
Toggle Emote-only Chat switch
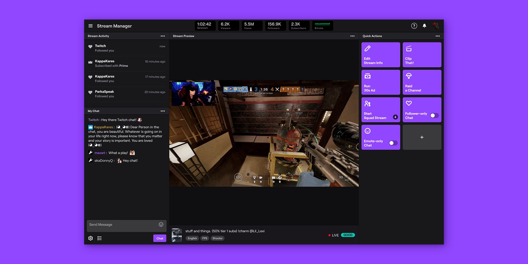393,143
